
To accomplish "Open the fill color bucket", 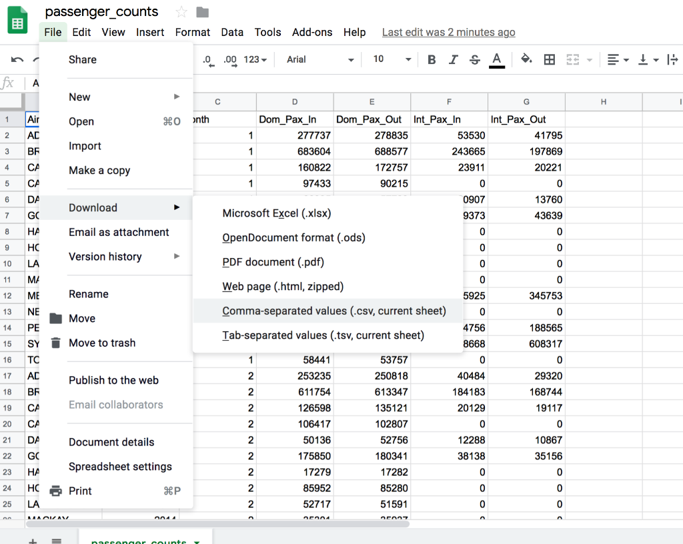I will pyautogui.click(x=526, y=59).
